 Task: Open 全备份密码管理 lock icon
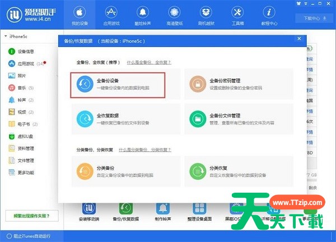tap(198, 85)
